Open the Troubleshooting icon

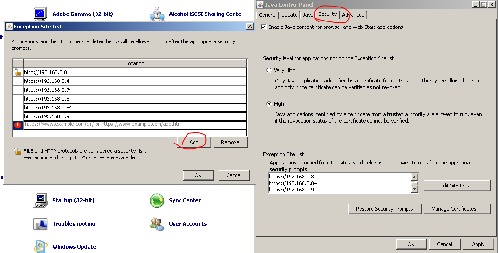[x=41, y=224]
